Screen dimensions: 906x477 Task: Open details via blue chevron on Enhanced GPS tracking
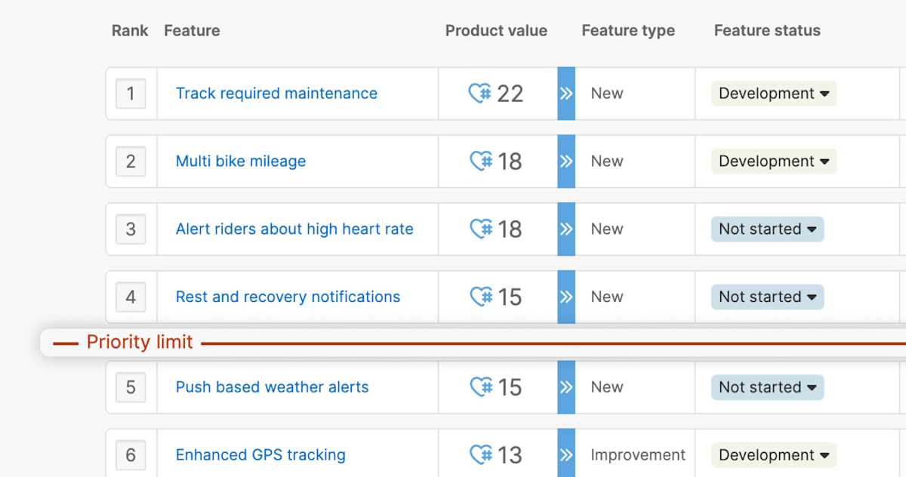tap(565, 454)
